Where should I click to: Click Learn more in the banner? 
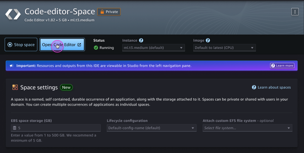[282, 66]
